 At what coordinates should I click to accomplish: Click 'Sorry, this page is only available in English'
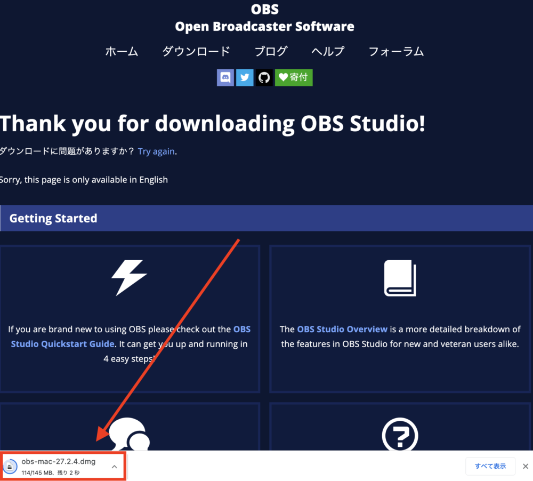(84, 180)
